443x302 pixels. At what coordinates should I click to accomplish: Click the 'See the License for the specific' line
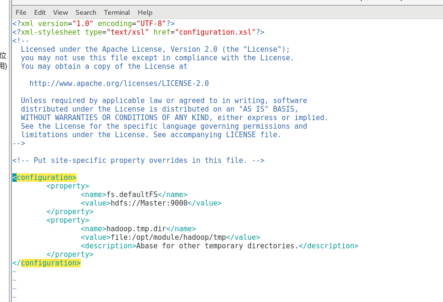tap(164, 126)
